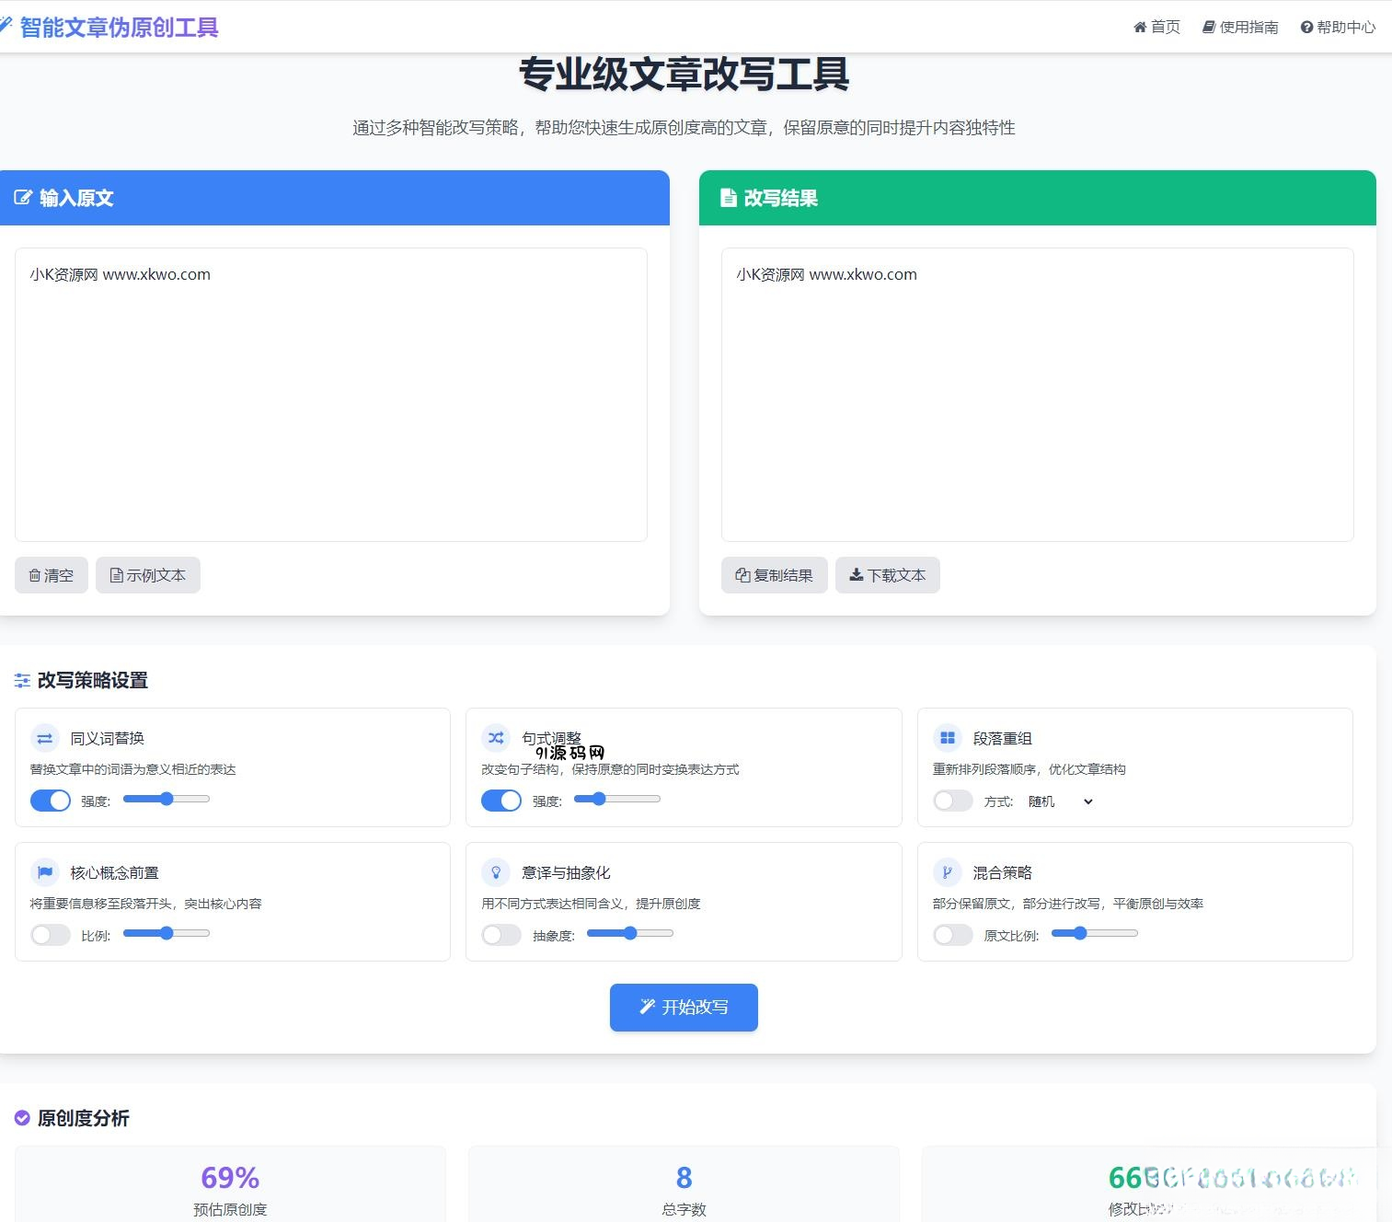Start rewriting with 开始改写 button
Screen dimensions: 1392x1222
coord(684,1008)
